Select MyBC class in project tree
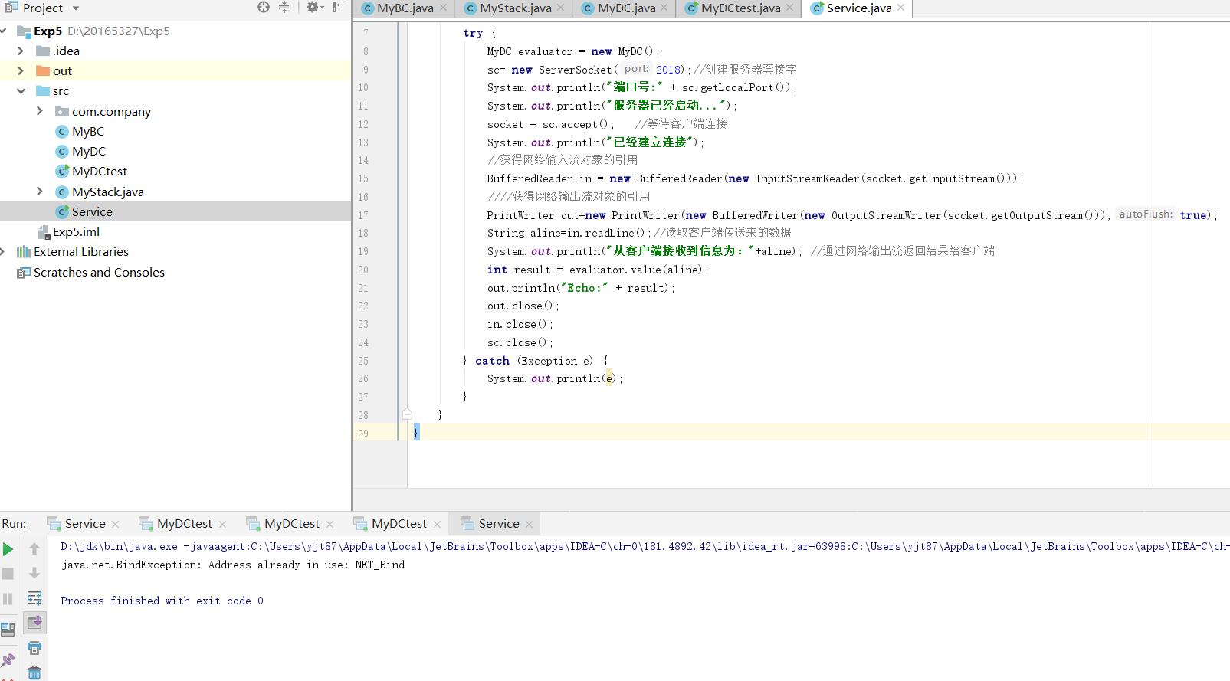 pyautogui.click(x=80, y=132)
